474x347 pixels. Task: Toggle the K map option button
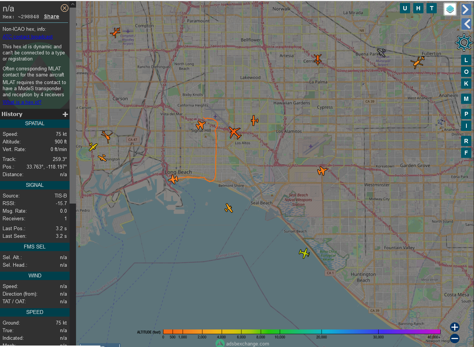click(466, 83)
